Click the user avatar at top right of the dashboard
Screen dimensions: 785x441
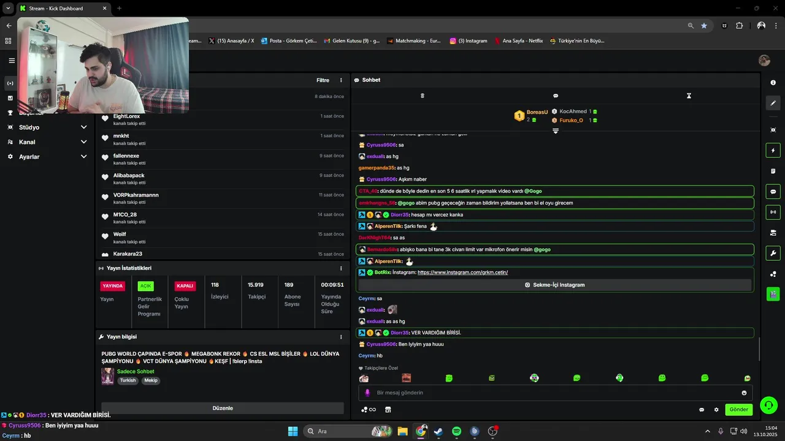click(764, 60)
